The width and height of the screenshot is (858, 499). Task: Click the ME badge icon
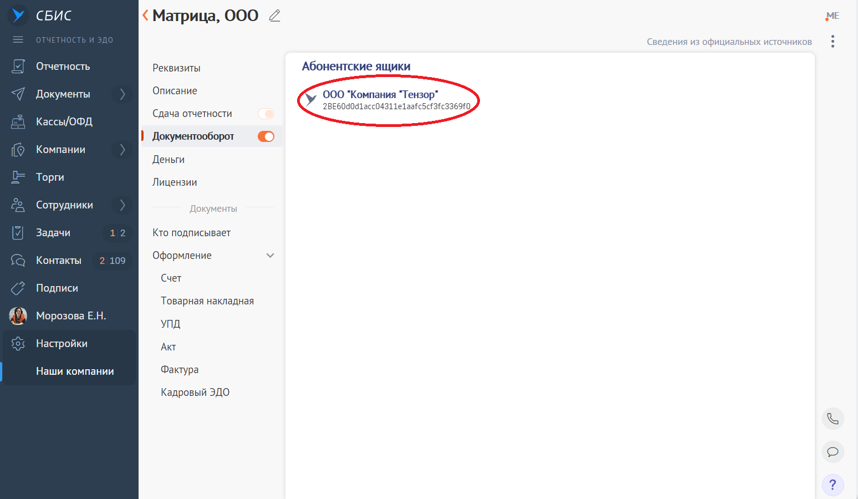(833, 16)
